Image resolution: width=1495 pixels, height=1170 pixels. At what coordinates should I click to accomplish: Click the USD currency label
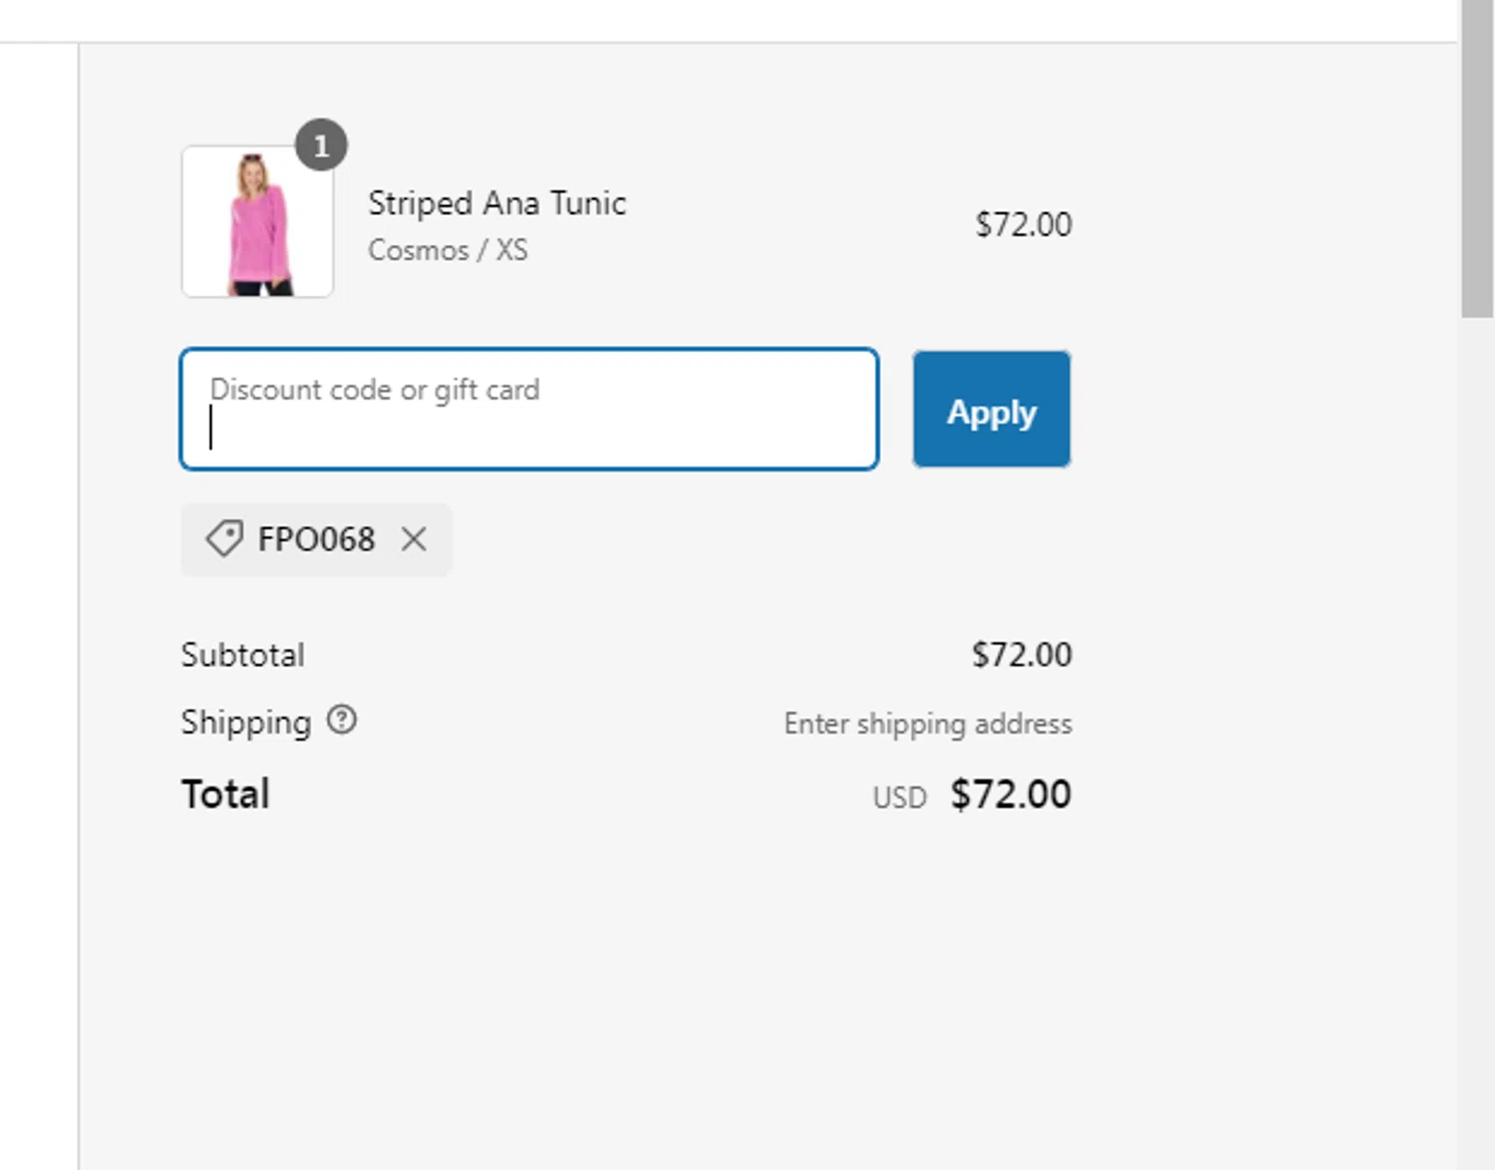pos(899,798)
